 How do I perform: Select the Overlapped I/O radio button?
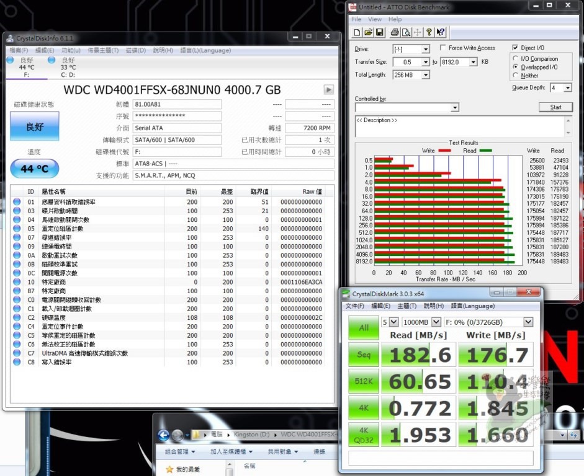(x=516, y=67)
